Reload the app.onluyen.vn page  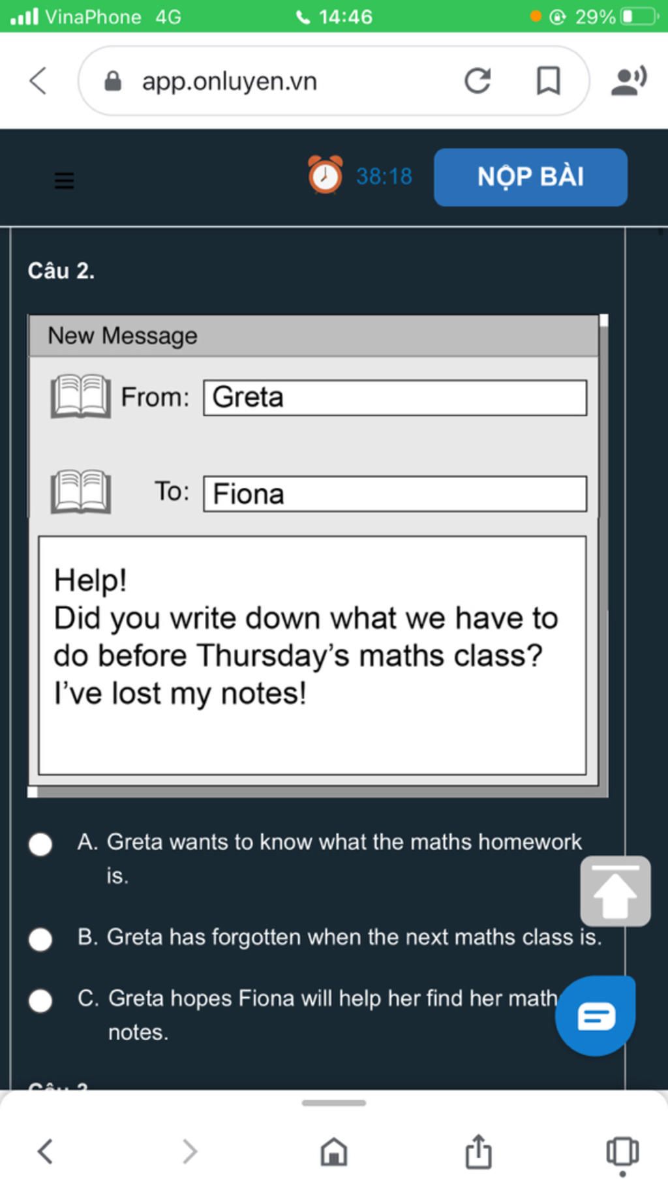click(x=478, y=81)
